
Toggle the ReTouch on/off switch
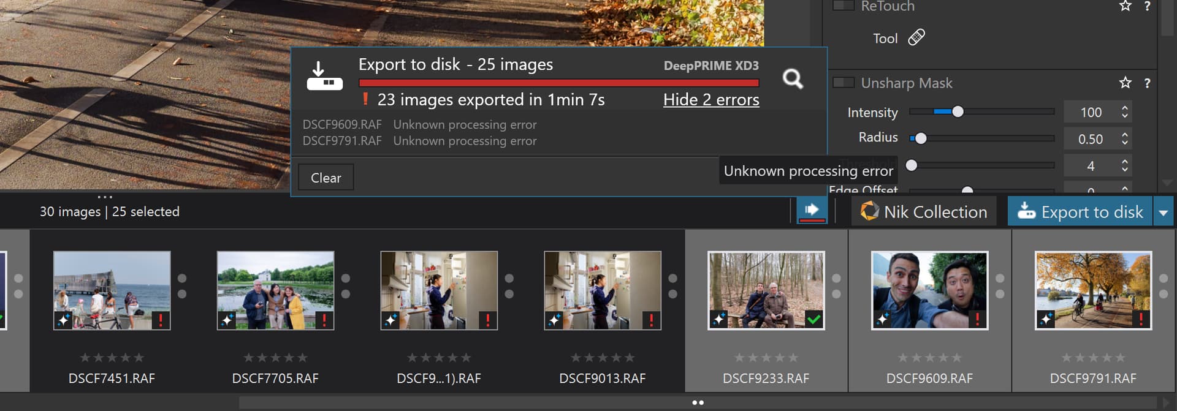tap(844, 6)
